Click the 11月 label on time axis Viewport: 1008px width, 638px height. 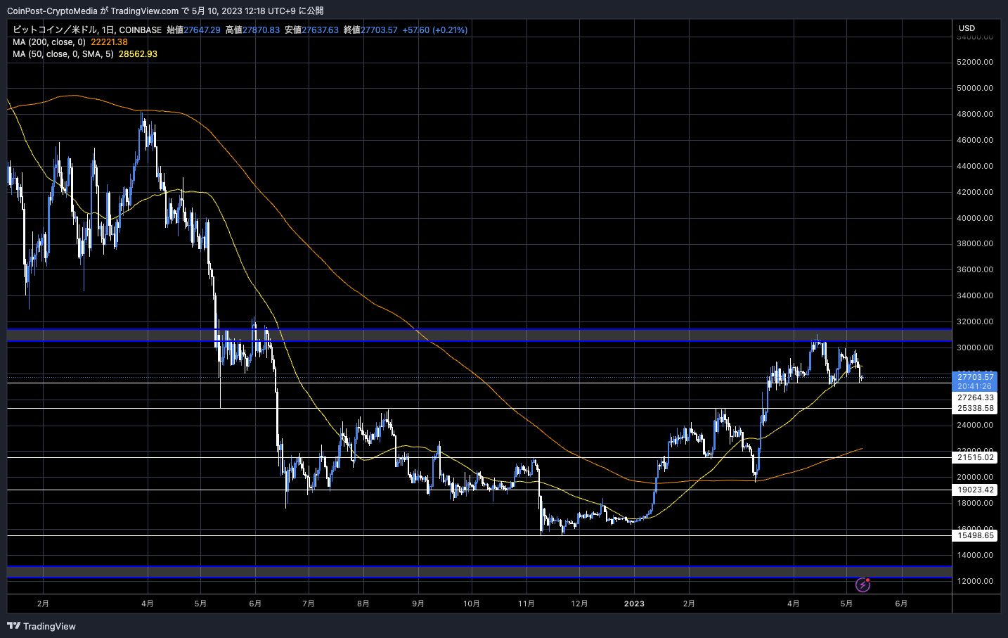(x=526, y=604)
